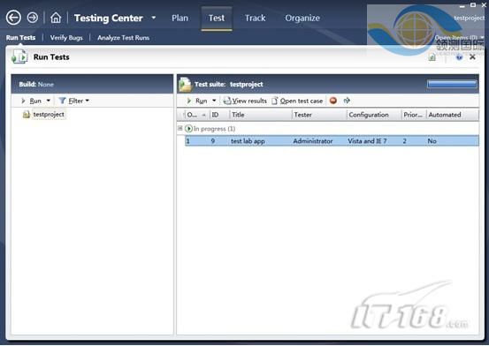Switch to the Track tab

255,18
